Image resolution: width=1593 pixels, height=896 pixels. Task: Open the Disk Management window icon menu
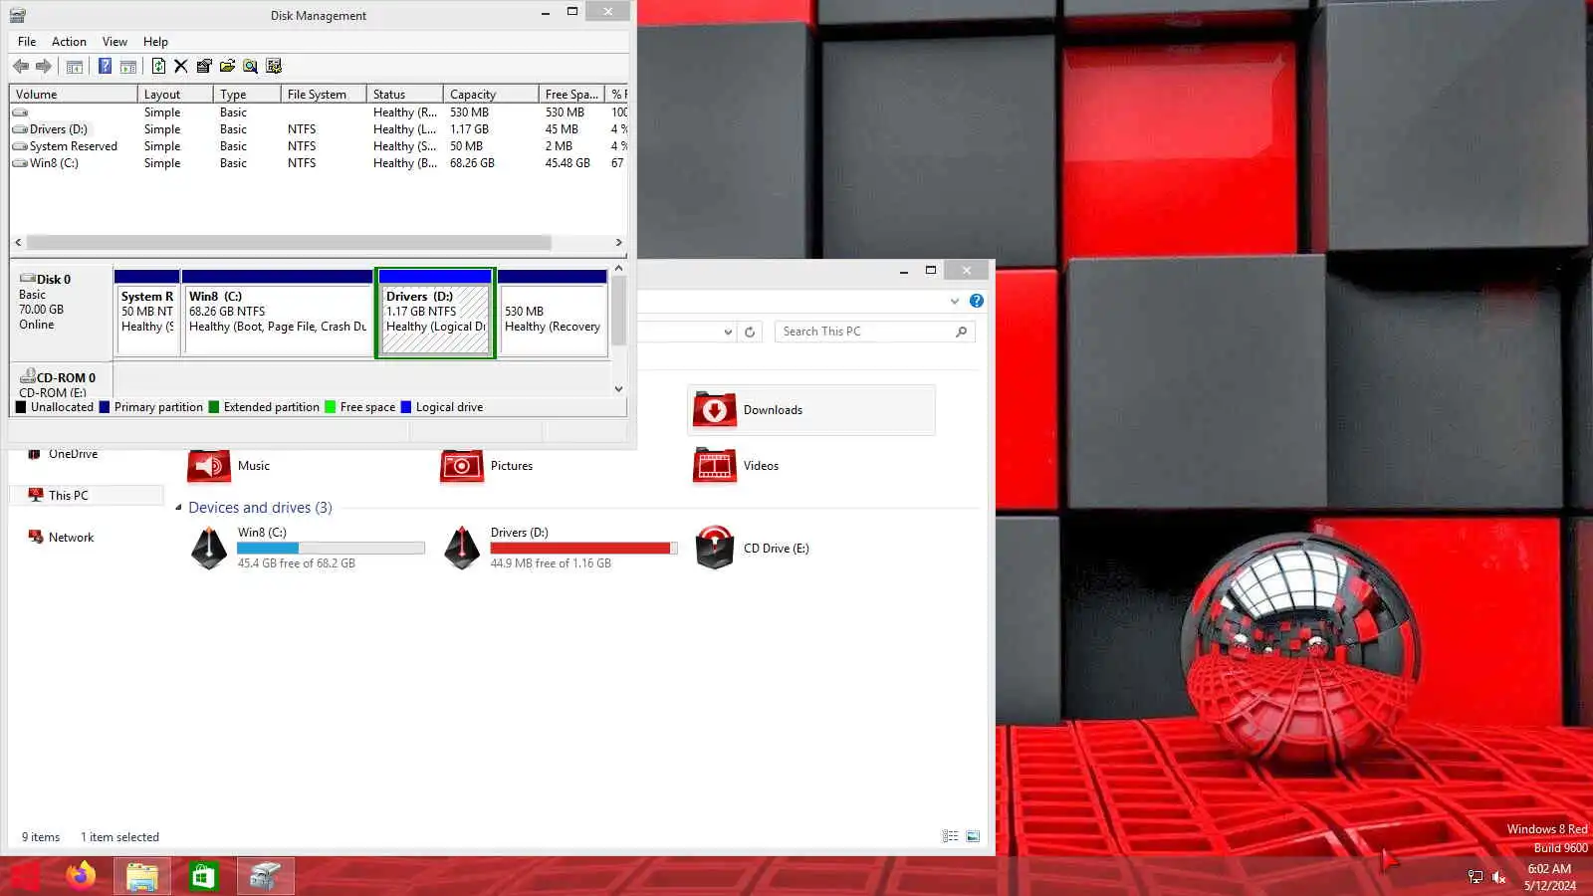point(18,15)
